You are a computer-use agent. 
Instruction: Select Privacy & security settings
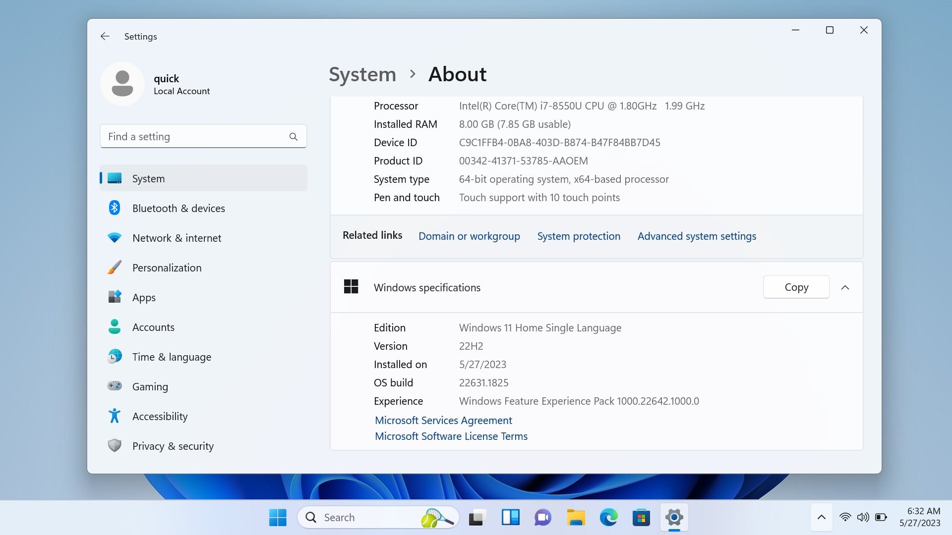(x=173, y=445)
